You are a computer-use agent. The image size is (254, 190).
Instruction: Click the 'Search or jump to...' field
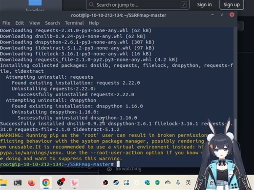point(138,5)
